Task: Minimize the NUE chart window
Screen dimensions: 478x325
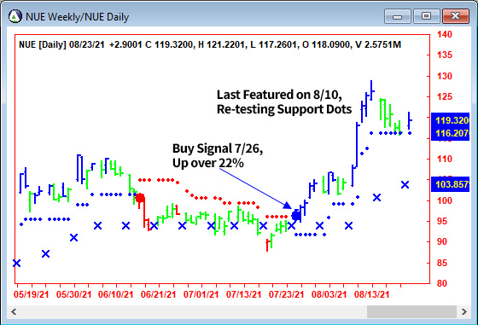Action: (398, 16)
